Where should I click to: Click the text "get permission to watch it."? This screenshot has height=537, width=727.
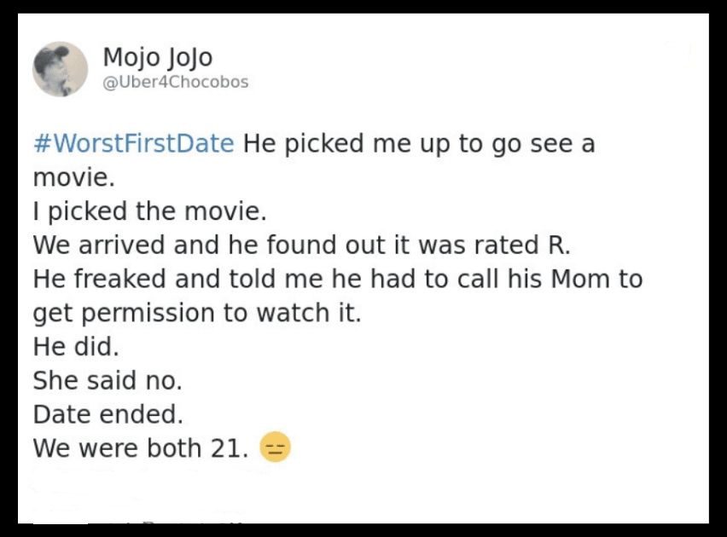tap(197, 313)
